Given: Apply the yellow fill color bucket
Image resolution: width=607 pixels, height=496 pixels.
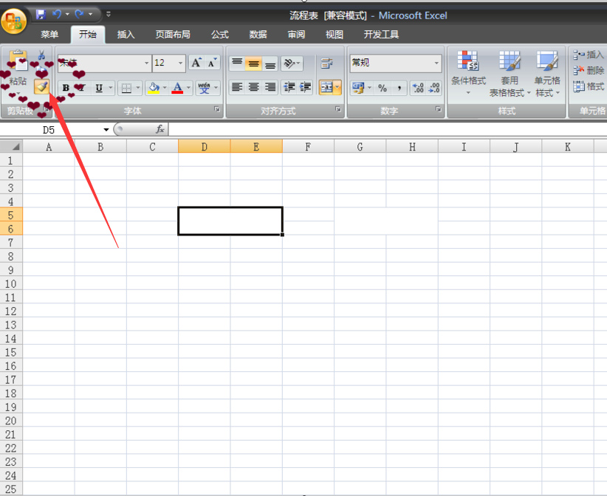Looking at the screenshot, I should (154, 88).
